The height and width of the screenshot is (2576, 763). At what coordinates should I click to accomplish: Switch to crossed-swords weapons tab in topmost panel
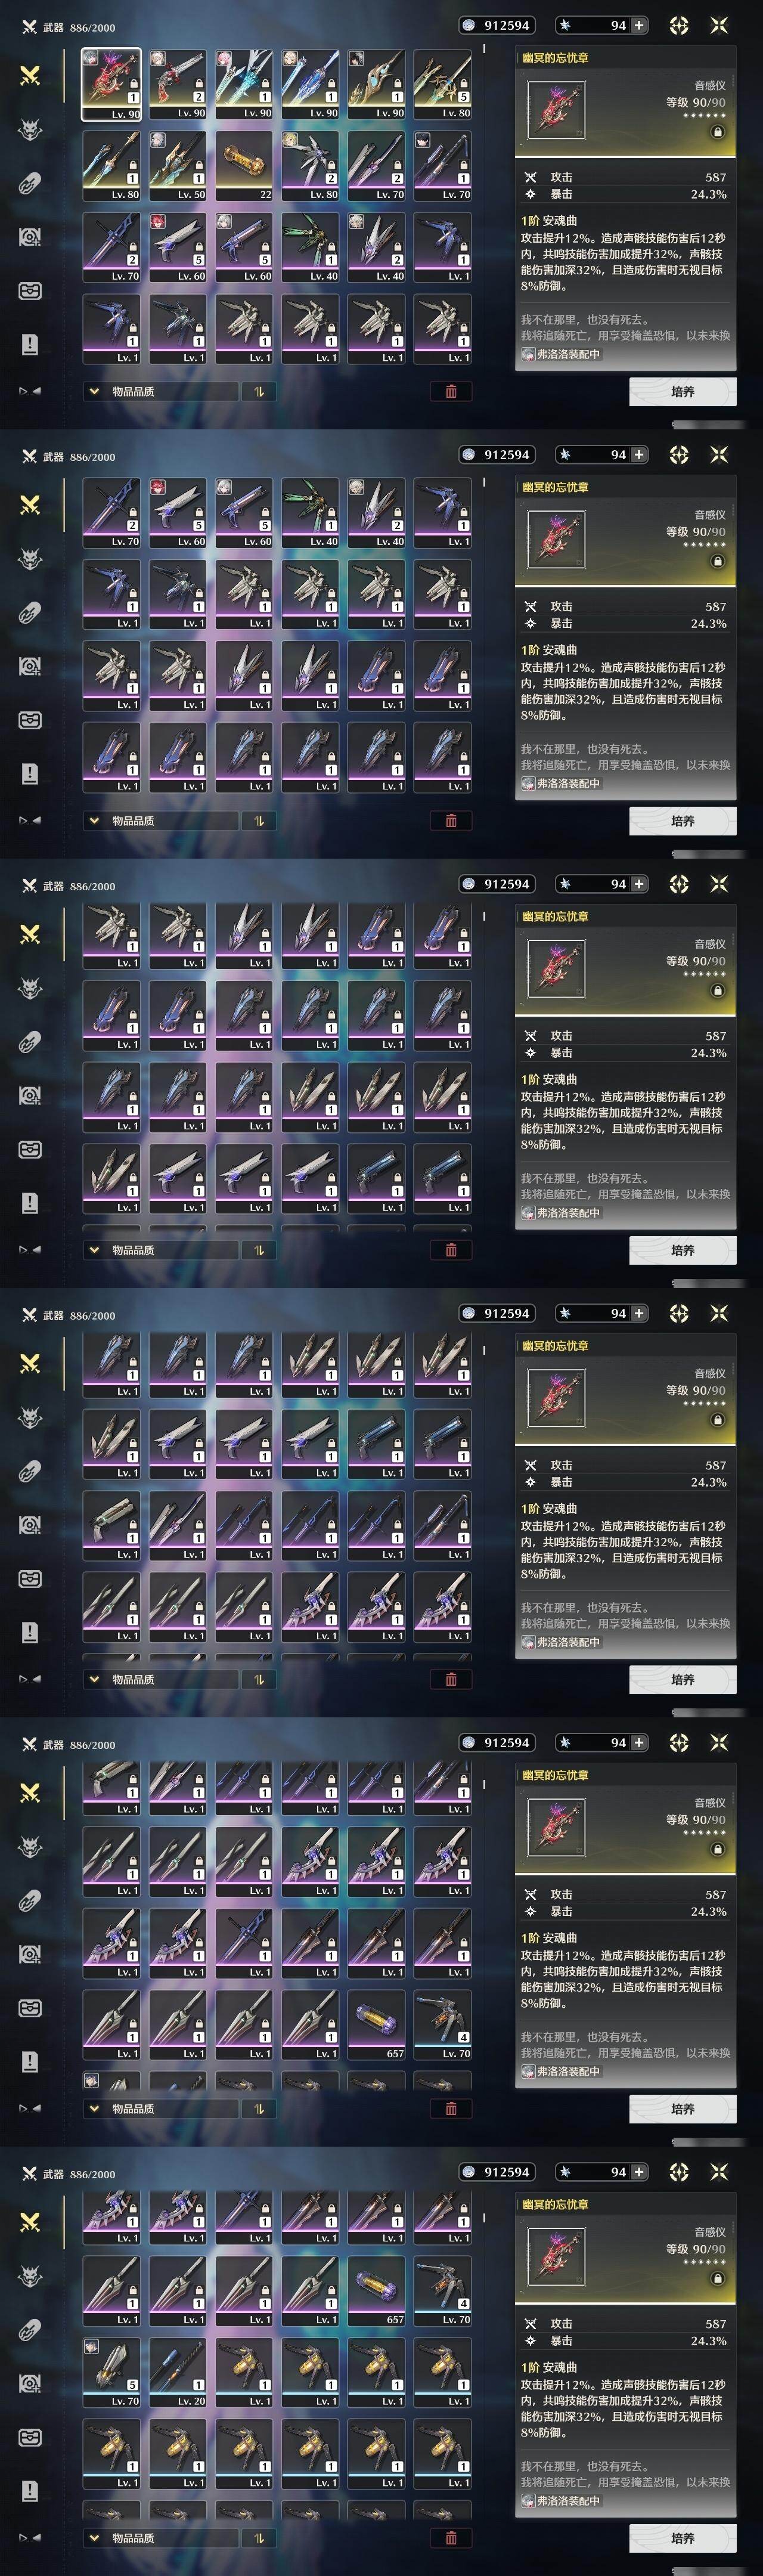point(30,75)
